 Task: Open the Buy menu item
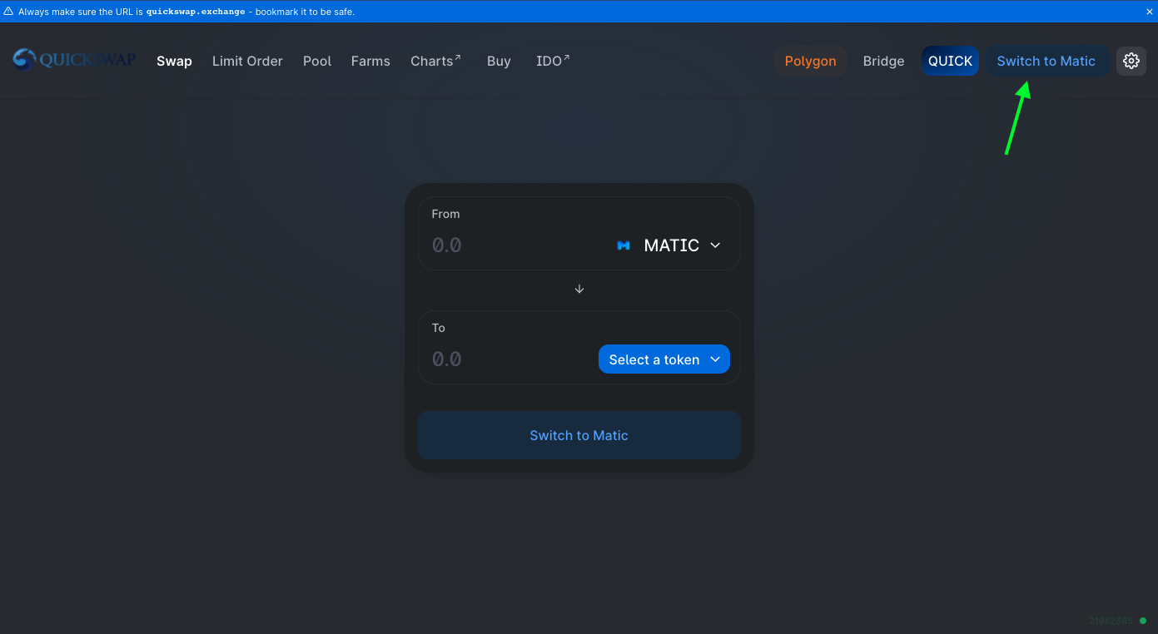point(499,61)
